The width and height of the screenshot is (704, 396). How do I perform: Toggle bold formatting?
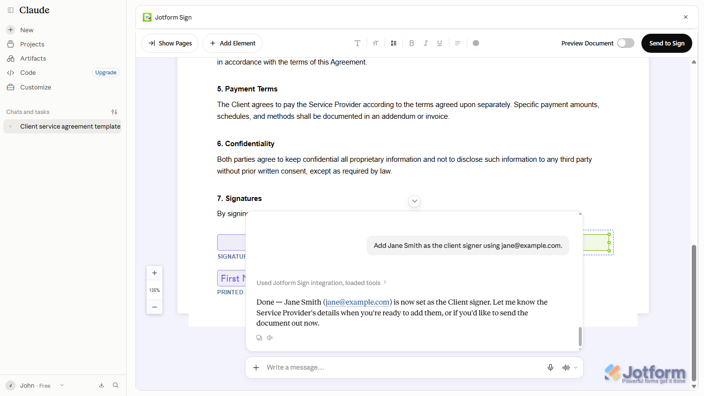pos(412,43)
